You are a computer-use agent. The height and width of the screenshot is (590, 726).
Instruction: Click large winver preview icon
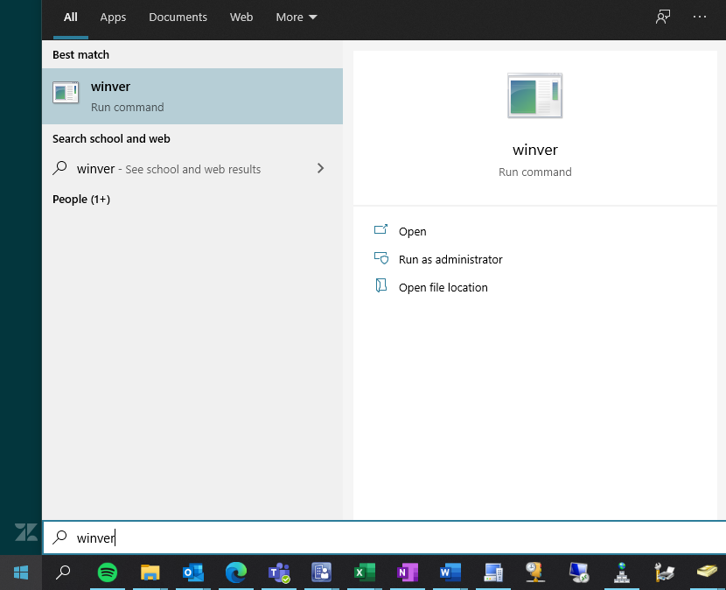pyautogui.click(x=534, y=95)
